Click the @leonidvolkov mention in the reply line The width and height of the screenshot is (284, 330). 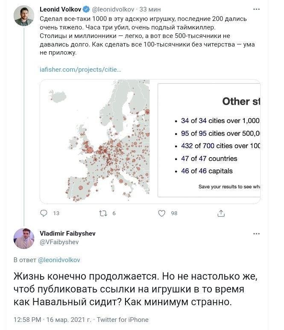click(59, 260)
